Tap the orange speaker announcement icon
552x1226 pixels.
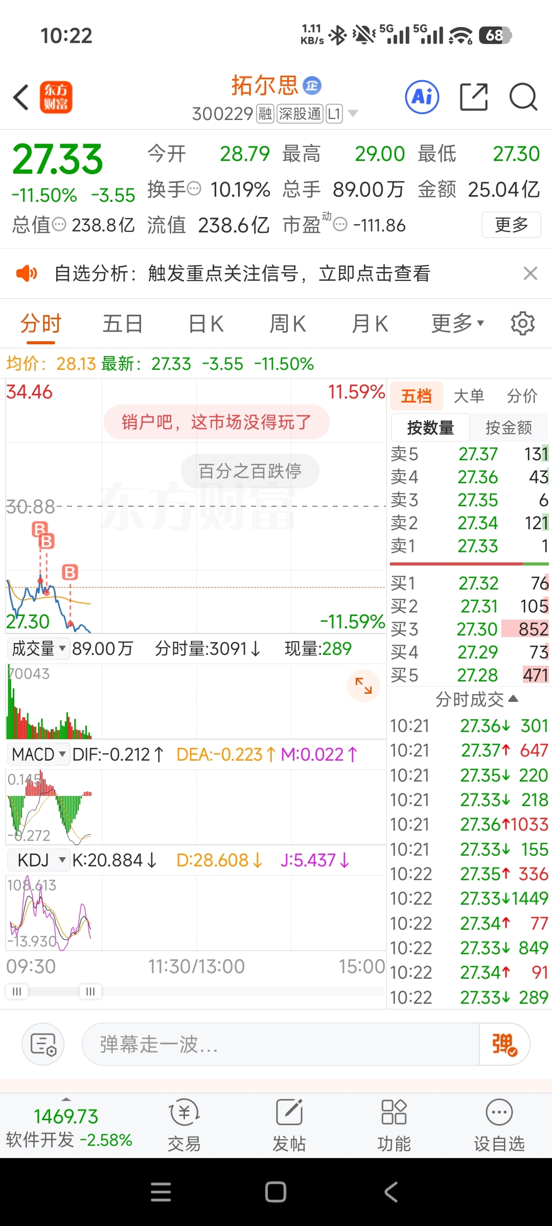click(27, 273)
